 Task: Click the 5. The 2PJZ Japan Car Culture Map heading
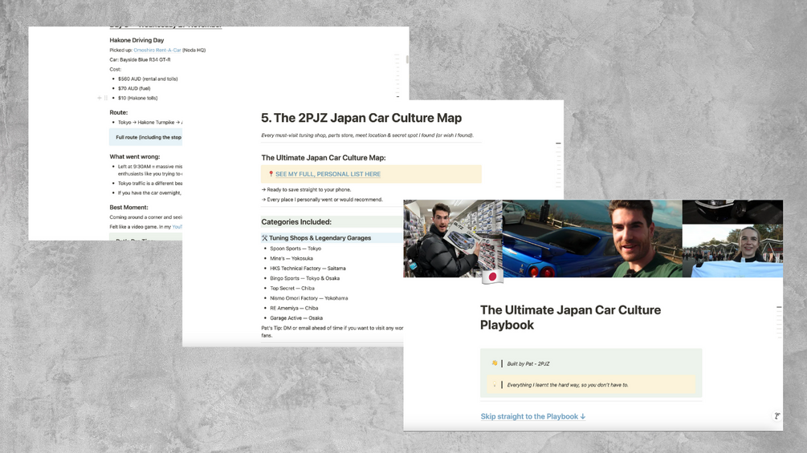tap(361, 118)
